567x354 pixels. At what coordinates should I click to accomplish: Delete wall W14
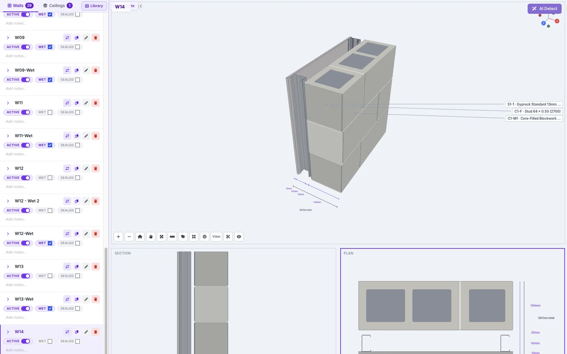(x=95, y=332)
